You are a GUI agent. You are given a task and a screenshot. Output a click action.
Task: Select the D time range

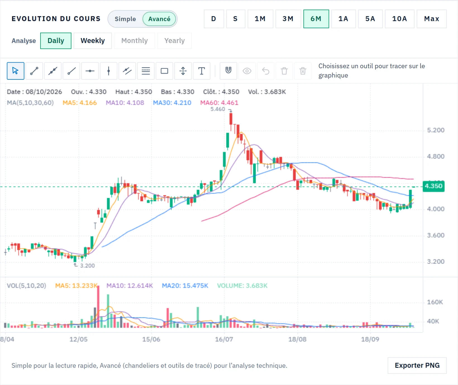[x=214, y=19]
